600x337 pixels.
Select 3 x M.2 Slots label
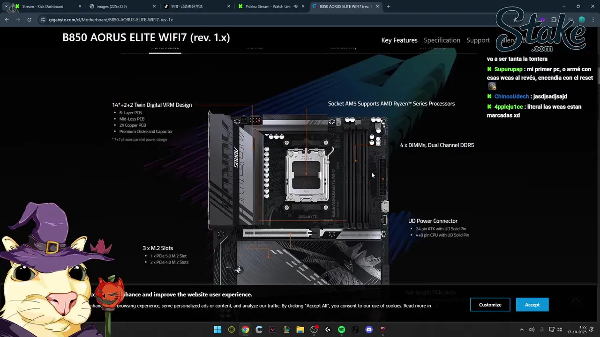[x=158, y=248]
